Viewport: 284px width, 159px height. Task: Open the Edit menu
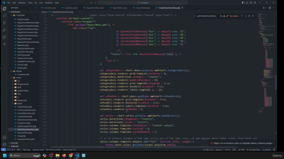pyautogui.click(x=14, y=3)
